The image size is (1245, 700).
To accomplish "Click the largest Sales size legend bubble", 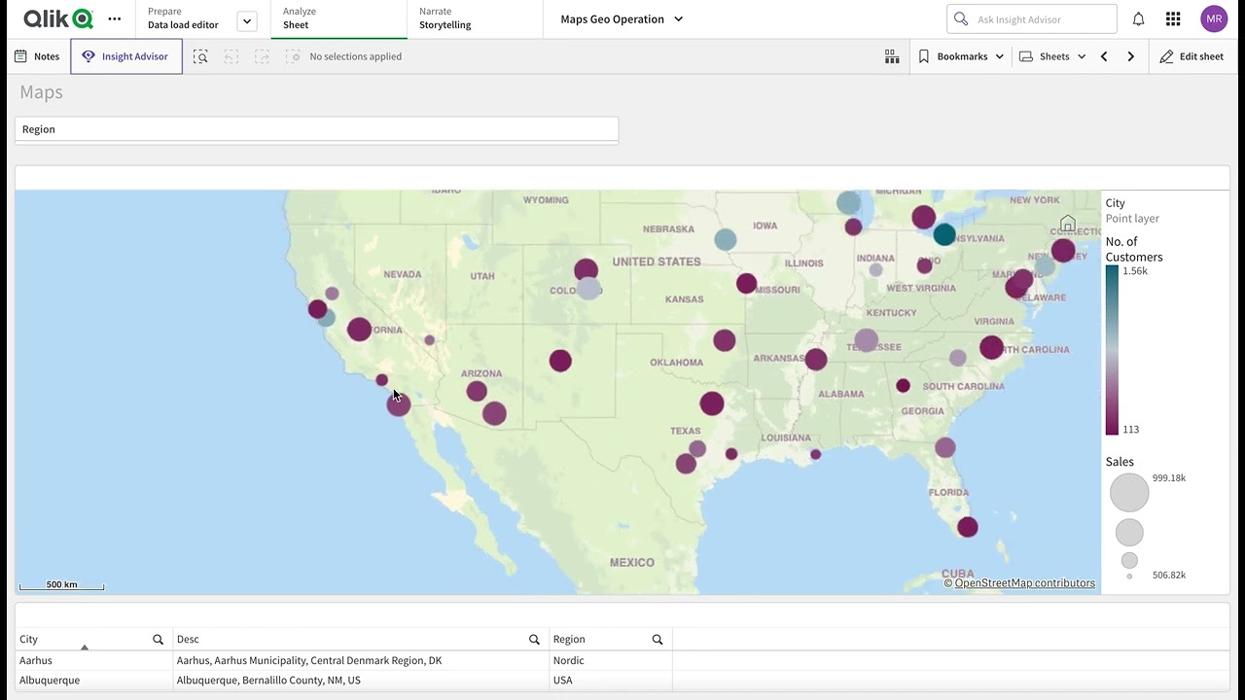I will pyautogui.click(x=1129, y=492).
